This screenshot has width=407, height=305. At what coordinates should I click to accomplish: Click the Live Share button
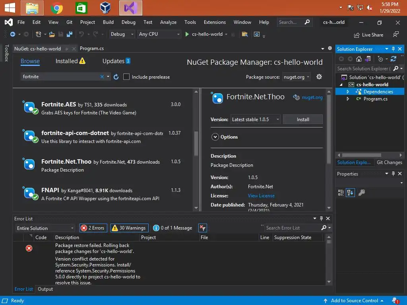368,35
